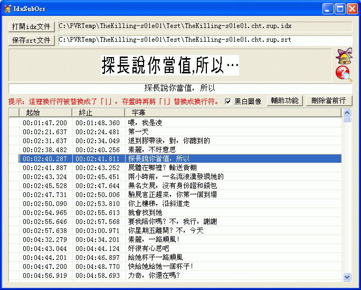Click the IdxSubOcr title bar app icon
This screenshot has width=361, height=290.
(x=7, y=9)
